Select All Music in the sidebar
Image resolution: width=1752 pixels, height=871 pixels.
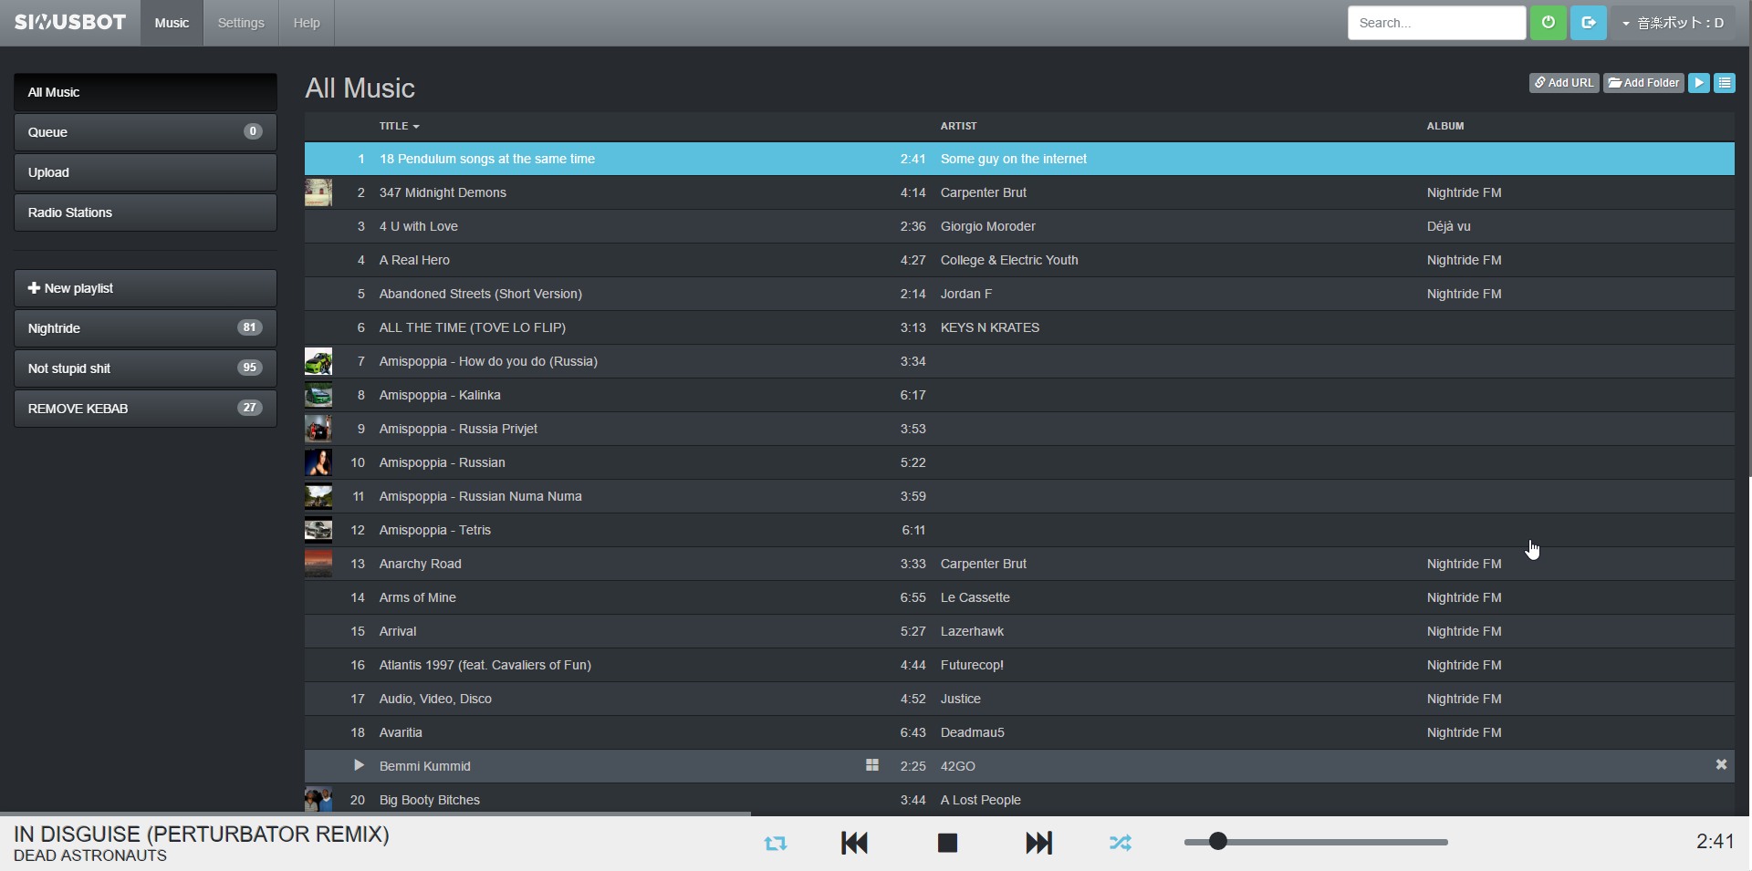(145, 92)
